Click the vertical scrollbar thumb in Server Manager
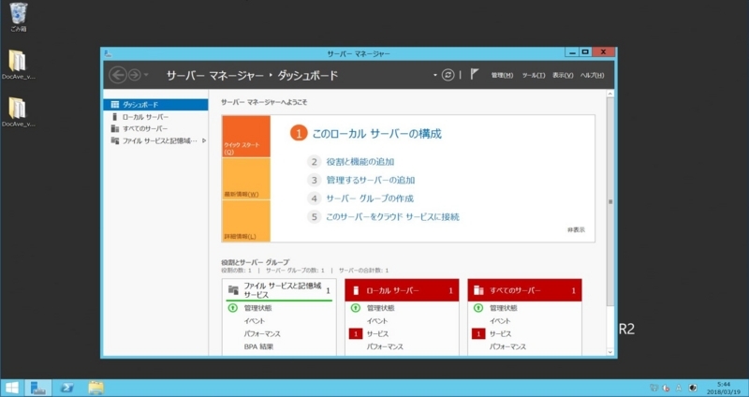749x397 pixels. [610, 202]
